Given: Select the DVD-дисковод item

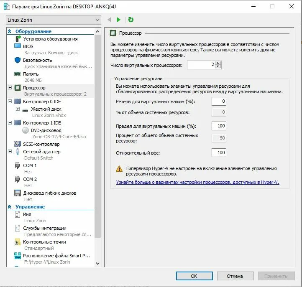Looking at the screenshot, I should coord(46,130).
